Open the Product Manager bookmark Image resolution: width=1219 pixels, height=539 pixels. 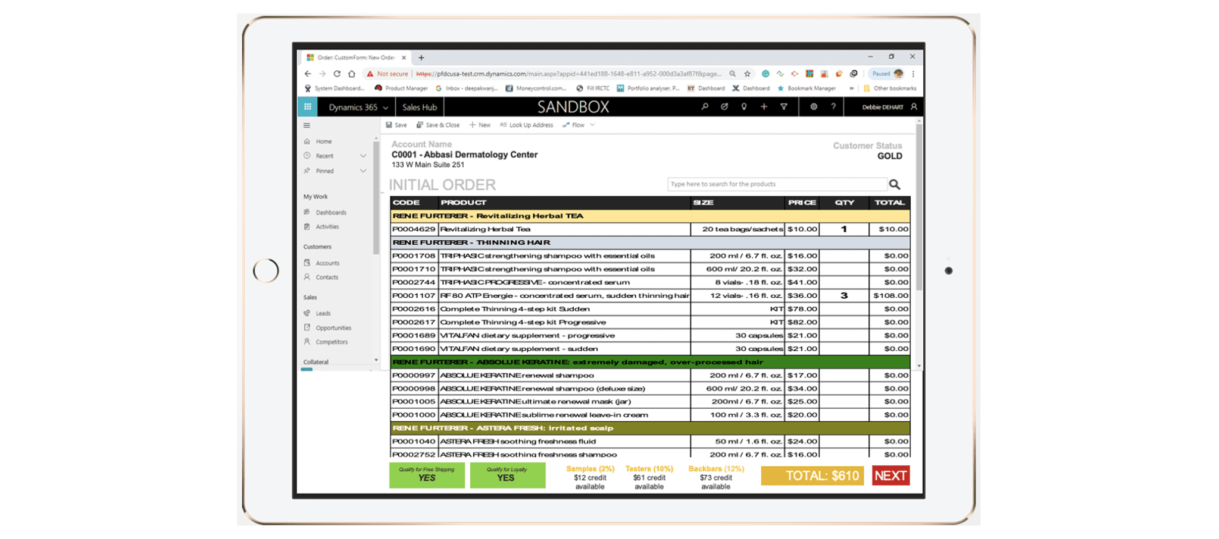(x=401, y=89)
